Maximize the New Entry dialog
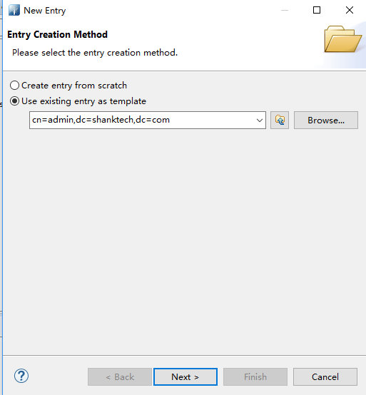 (x=317, y=10)
